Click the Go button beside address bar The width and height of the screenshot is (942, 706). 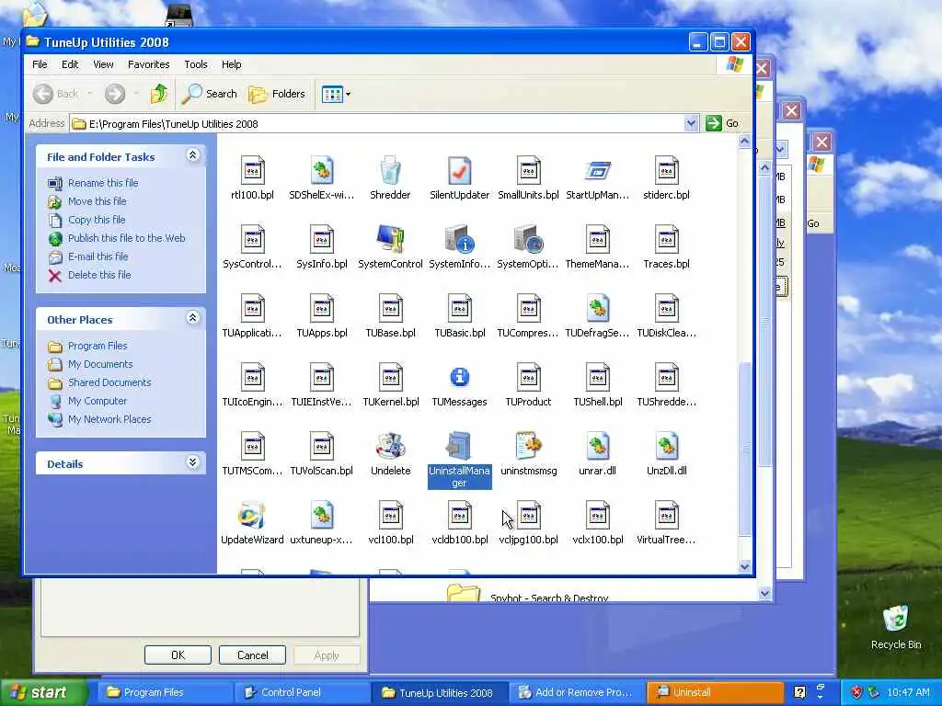723,123
